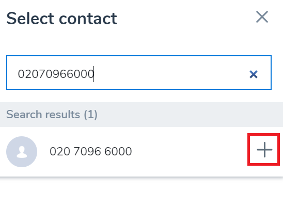Choose the only search result row
283x207 pixels.
tap(141, 152)
